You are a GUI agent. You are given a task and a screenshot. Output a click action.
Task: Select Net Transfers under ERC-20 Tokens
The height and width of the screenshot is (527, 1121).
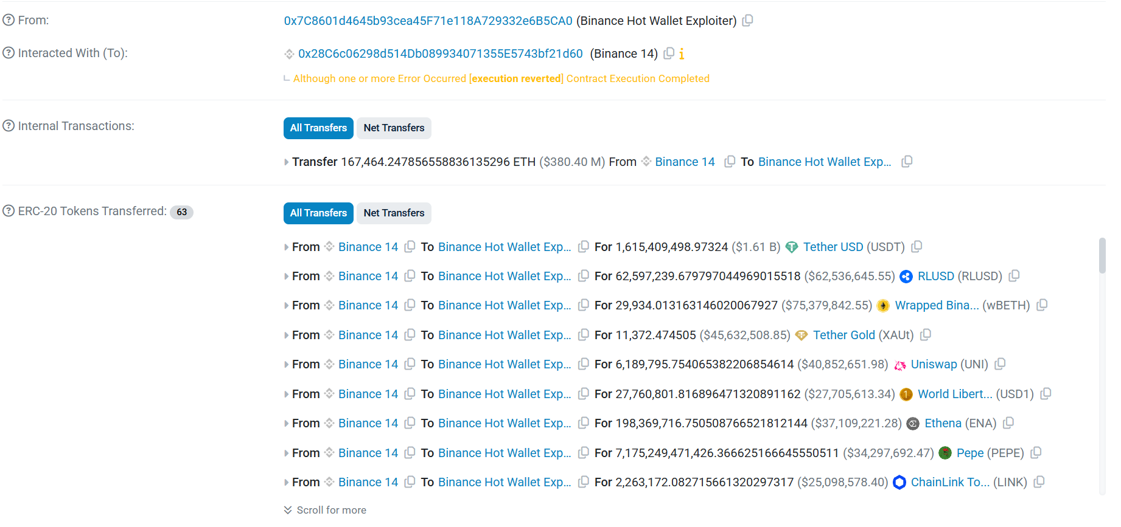pos(394,213)
